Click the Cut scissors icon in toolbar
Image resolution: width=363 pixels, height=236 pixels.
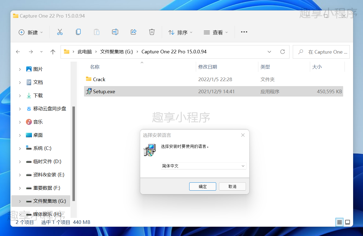click(60, 32)
